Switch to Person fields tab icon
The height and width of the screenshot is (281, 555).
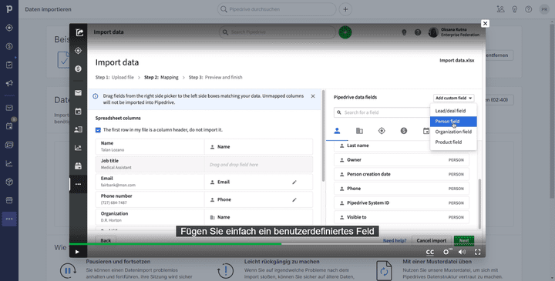[337, 131]
